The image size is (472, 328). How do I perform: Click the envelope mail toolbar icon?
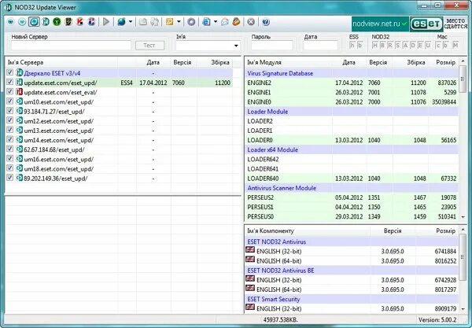(x=225, y=22)
